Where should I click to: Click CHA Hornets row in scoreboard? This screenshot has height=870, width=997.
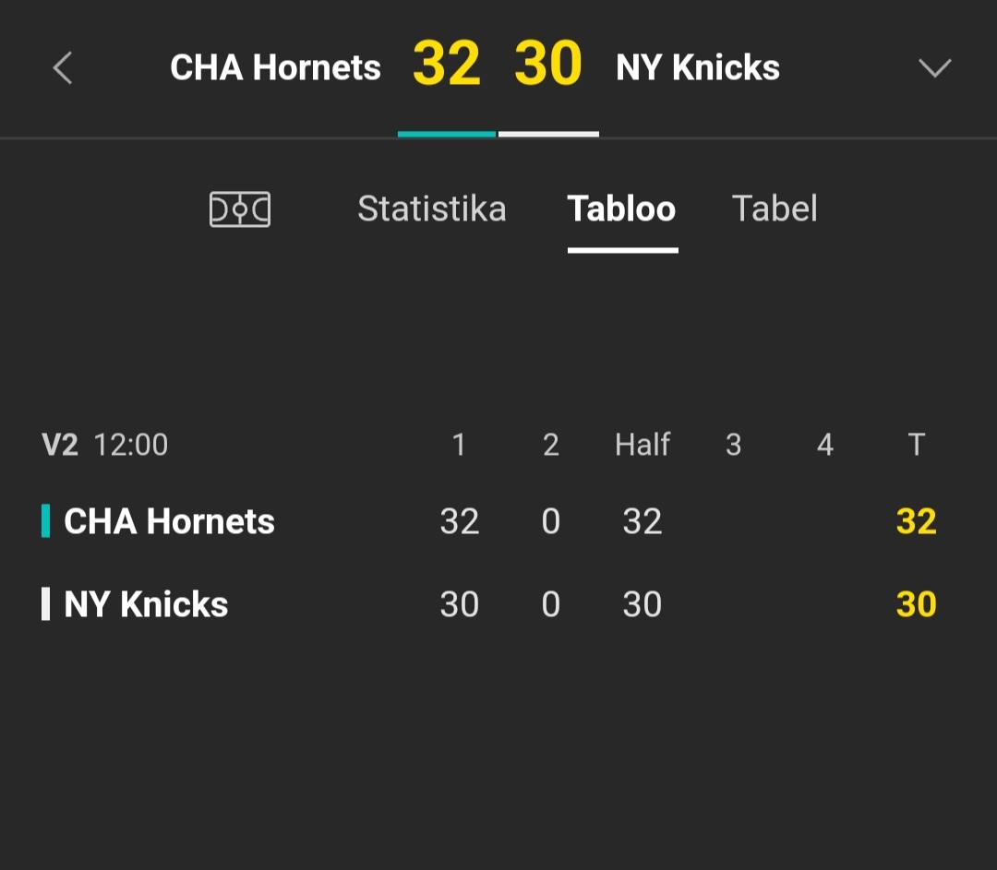(489, 521)
